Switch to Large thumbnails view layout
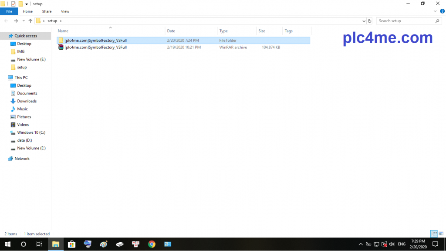The height and width of the screenshot is (251, 446). [441, 234]
